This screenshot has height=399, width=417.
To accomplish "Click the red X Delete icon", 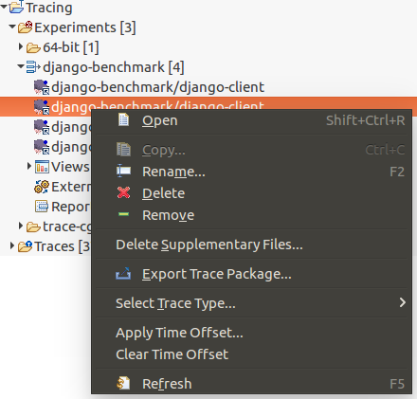I will (x=123, y=192).
